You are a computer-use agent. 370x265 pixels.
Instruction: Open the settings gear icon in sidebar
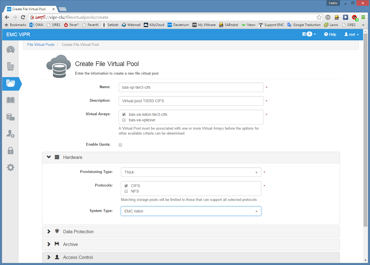click(x=10, y=167)
